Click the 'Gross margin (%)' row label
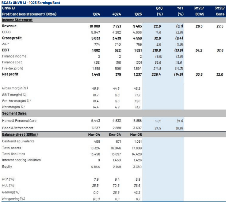The width and height of the screenshot is (229, 203). (x=15, y=88)
